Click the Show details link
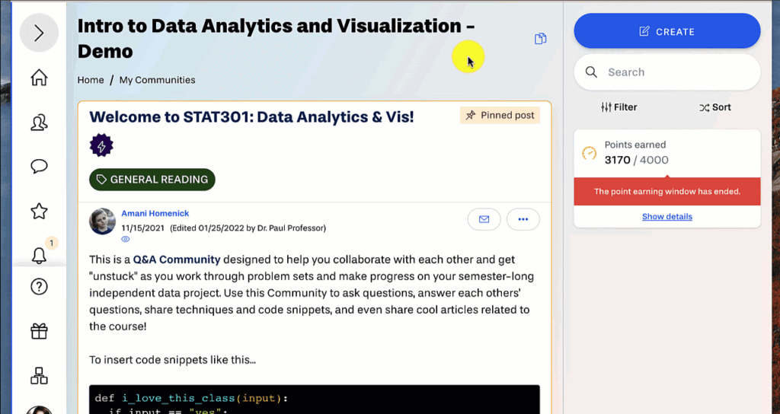780x414 pixels. (667, 217)
